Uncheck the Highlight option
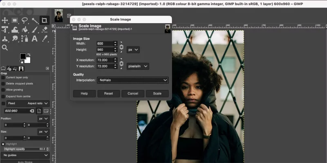This screenshot has height=163, width=327. (3, 144)
